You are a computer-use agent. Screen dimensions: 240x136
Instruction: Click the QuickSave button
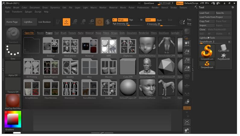coord(149,3)
